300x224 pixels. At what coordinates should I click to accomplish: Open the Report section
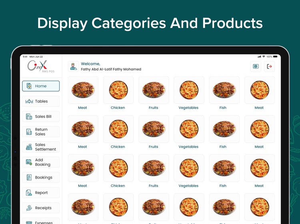pos(41,193)
